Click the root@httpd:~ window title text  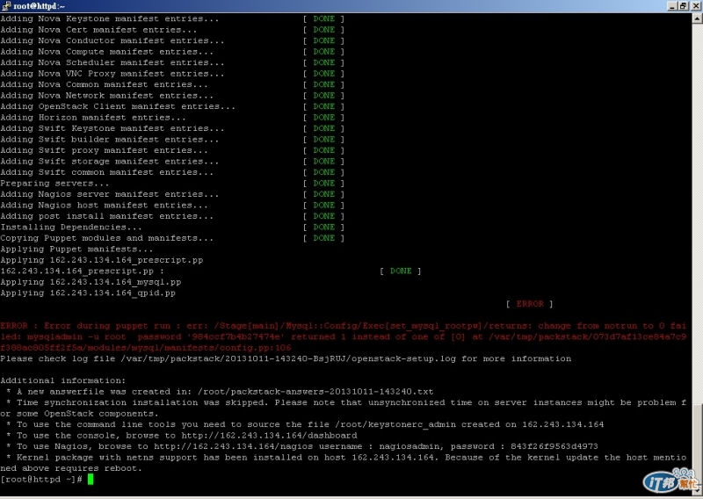click(x=39, y=6)
